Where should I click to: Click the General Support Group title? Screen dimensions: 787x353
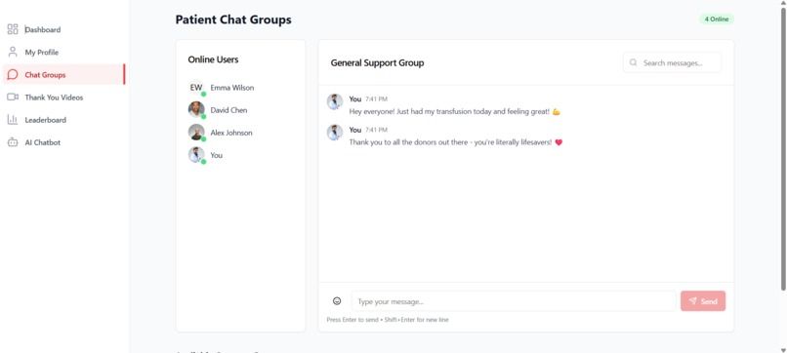pyautogui.click(x=377, y=62)
